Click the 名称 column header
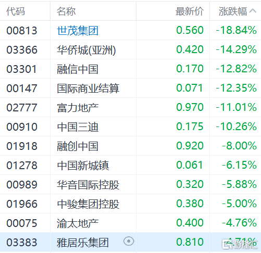 (66, 11)
